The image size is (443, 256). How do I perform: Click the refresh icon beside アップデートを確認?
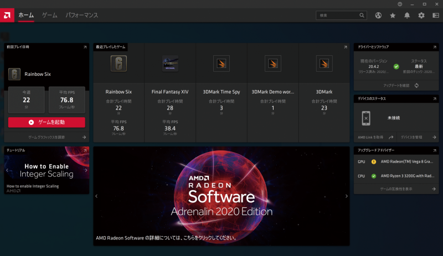417,86
